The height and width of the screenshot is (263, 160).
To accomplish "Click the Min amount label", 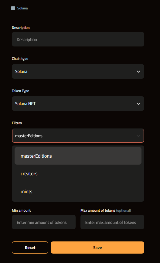I will click(x=21, y=210).
